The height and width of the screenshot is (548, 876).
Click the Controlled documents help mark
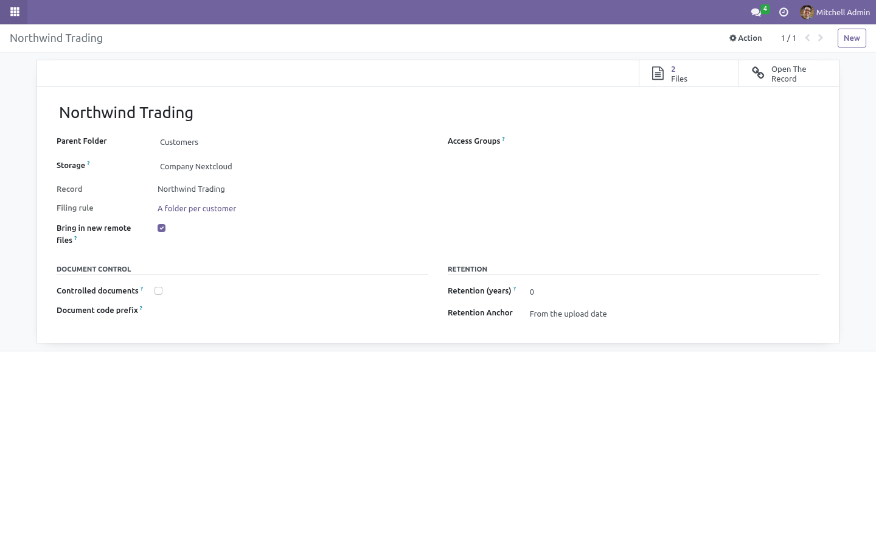click(x=142, y=289)
